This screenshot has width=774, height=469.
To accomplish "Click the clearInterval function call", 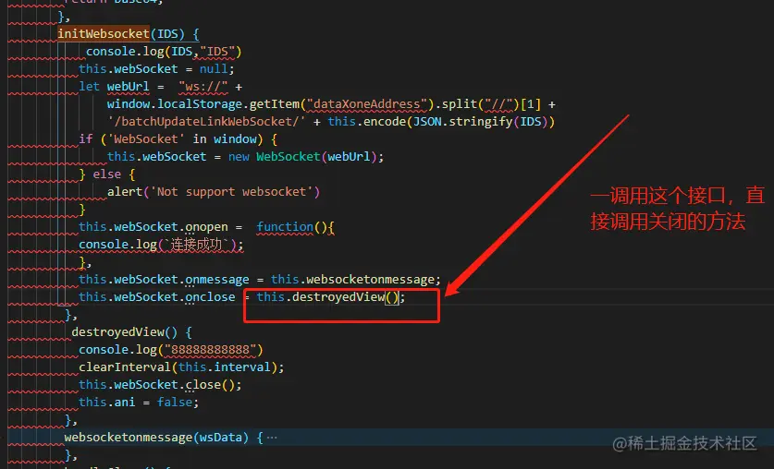I will [x=125, y=367].
